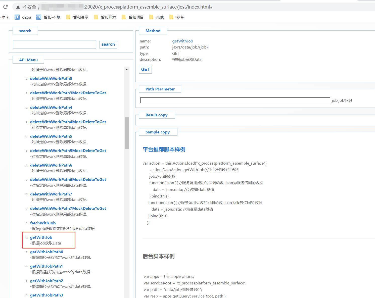Click the description text under fetchWithJob
Screen dimensions: 375x298
tap(63, 228)
